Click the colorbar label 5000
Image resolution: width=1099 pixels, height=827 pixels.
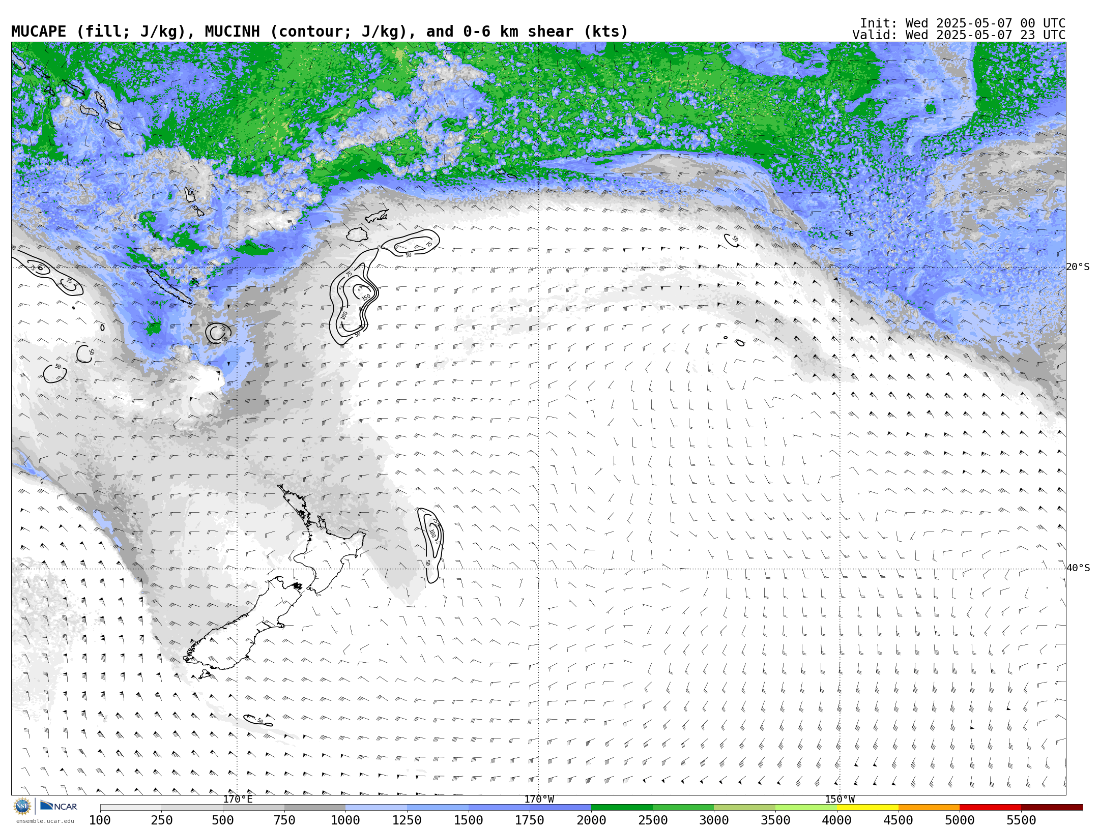(x=960, y=820)
